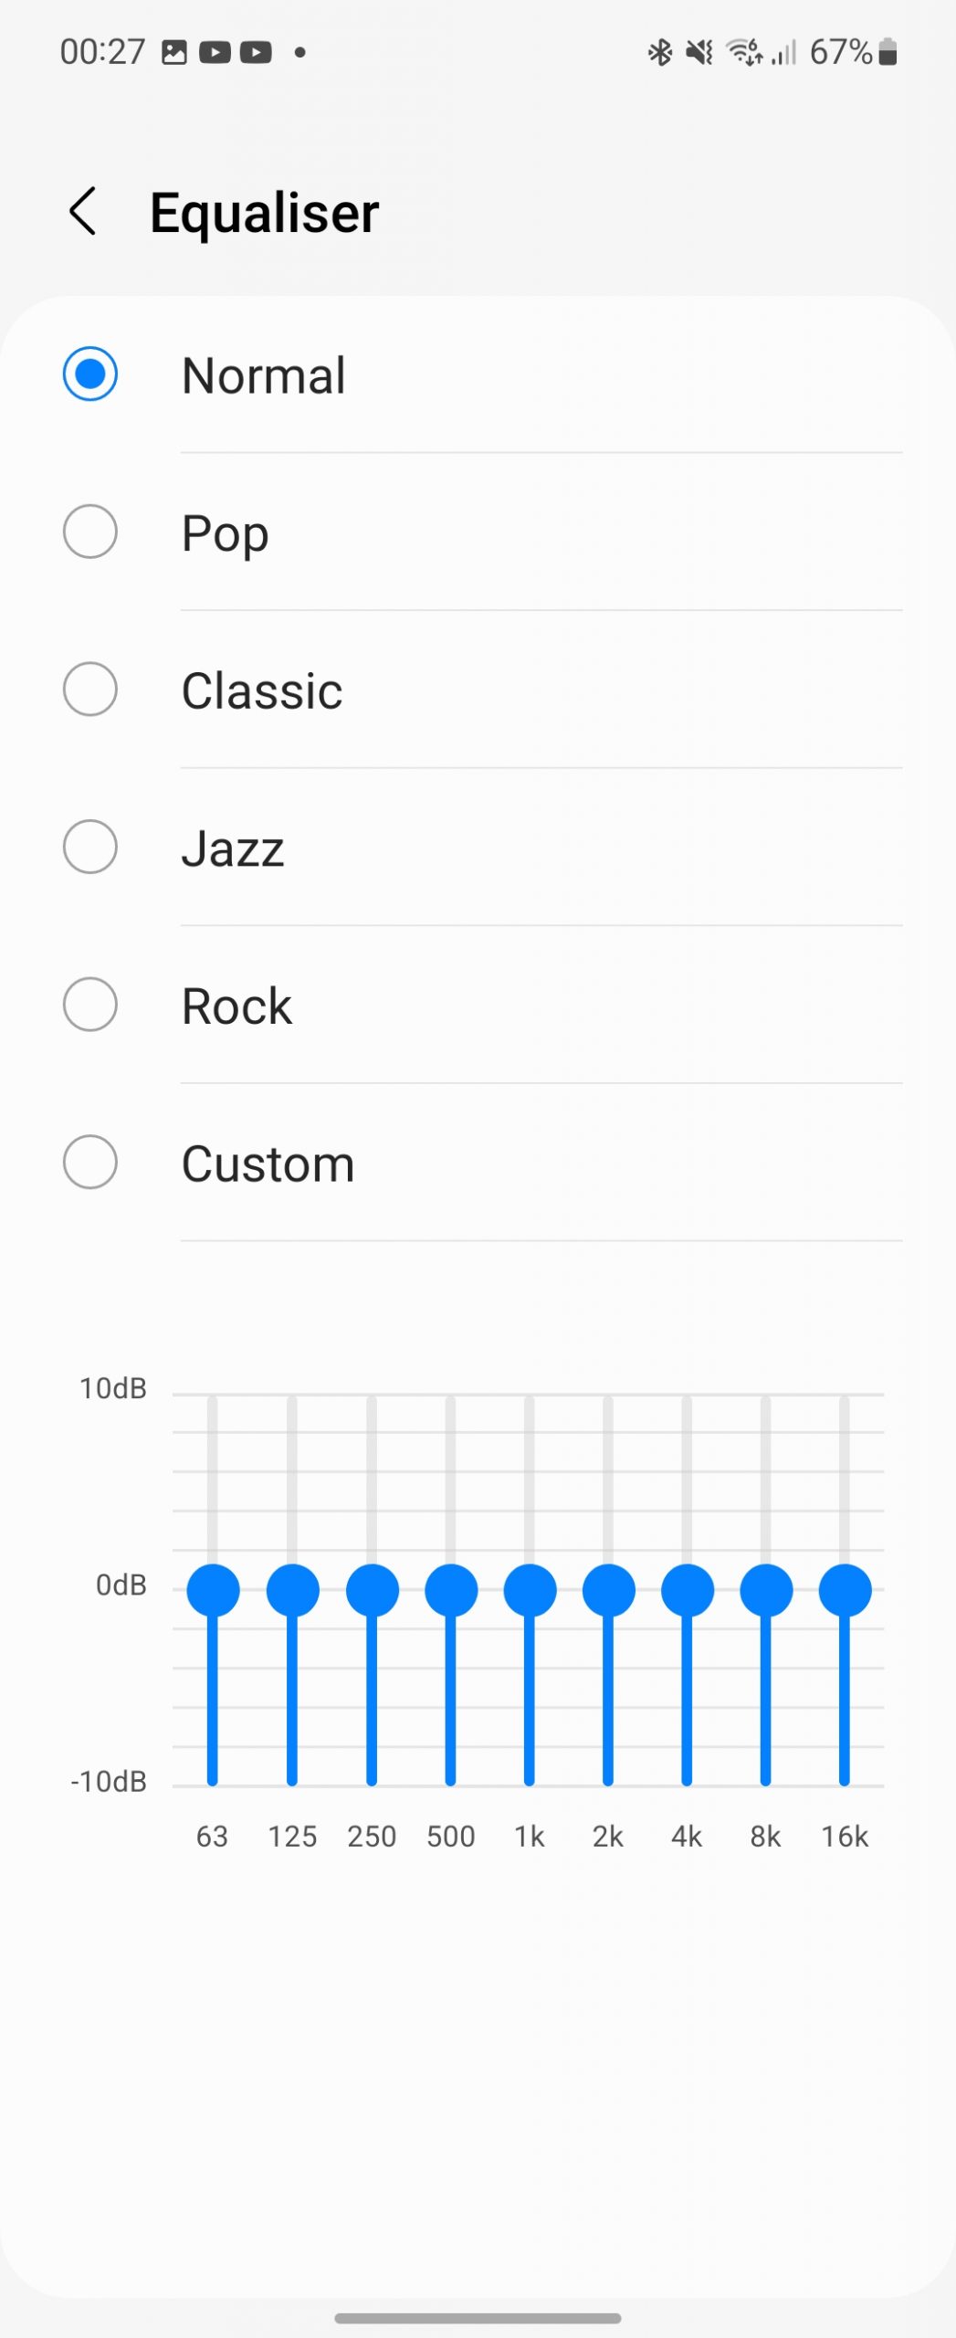Tap the battery status icon

pos(888,52)
